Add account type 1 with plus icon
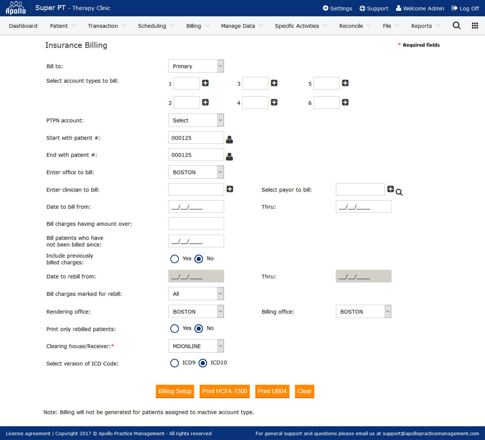Screen dimensions: 485x440 click(x=205, y=83)
